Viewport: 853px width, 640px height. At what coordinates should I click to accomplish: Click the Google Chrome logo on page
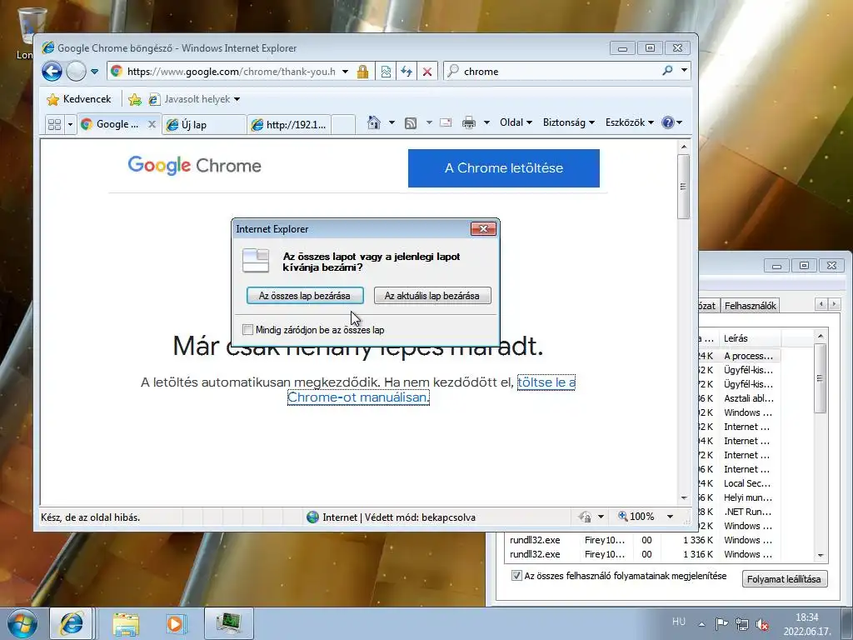(194, 165)
